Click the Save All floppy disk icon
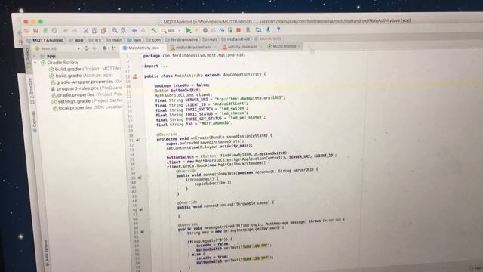This screenshot has height=272, width=483. coord(35,30)
